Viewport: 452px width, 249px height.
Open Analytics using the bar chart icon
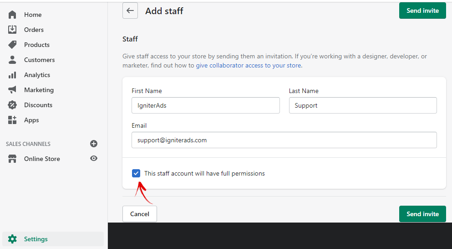12,75
